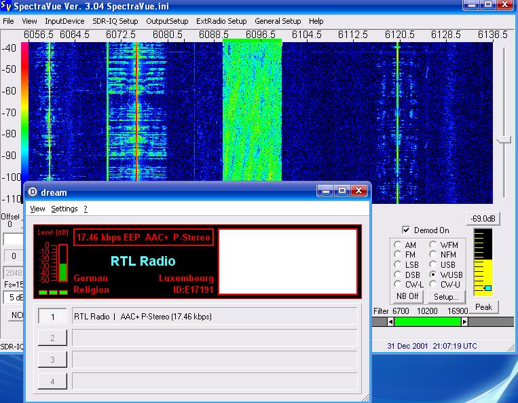Click the dream input Level dB meter

(x=63, y=263)
